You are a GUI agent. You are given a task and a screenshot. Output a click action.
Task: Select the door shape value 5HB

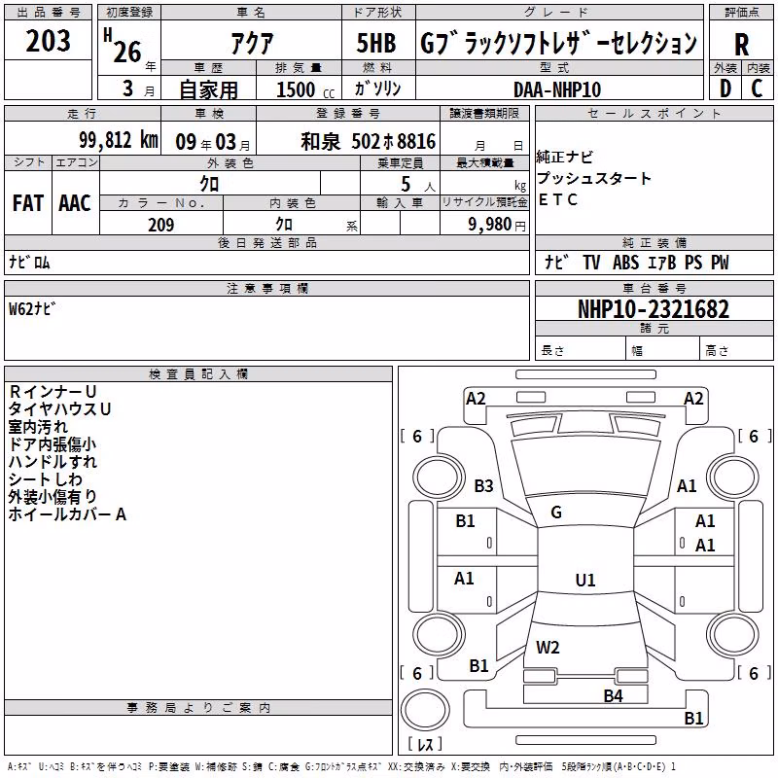pyautogui.click(x=376, y=43)
